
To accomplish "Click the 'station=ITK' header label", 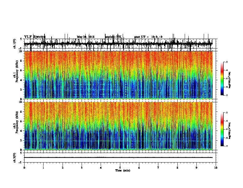I will [x=113, y=37].
